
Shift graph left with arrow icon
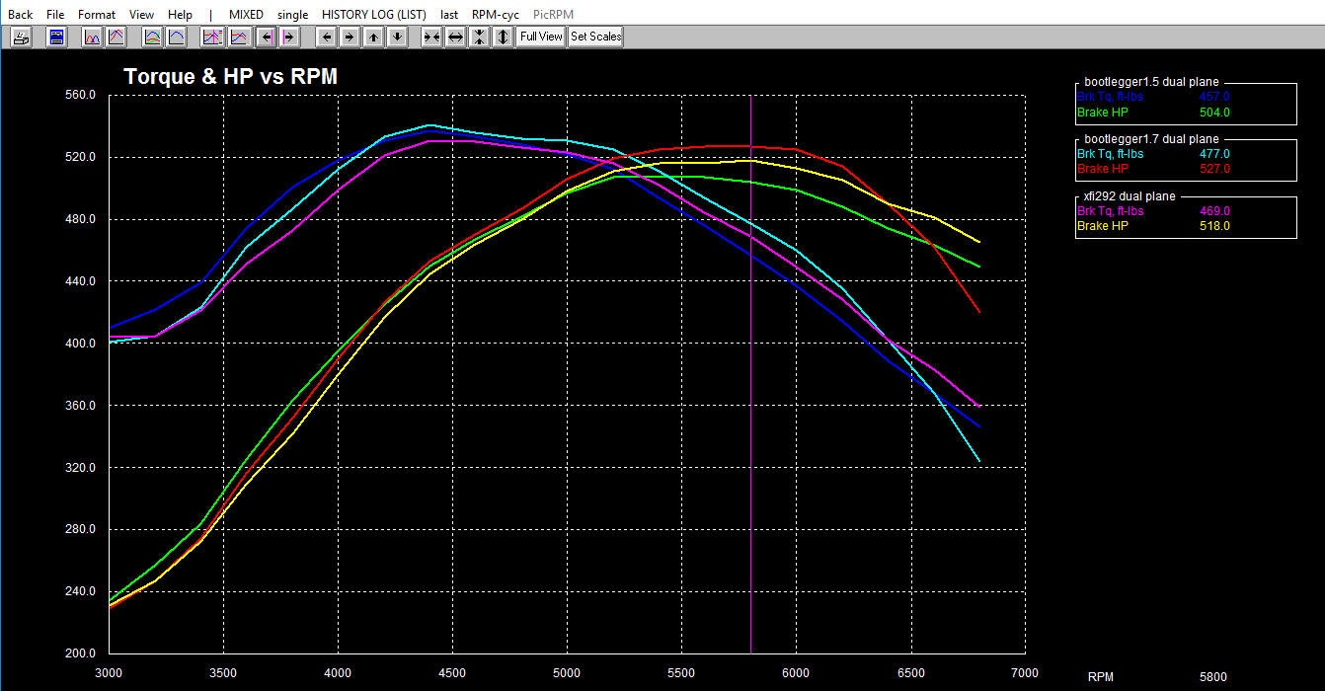(x=326, y=38)
